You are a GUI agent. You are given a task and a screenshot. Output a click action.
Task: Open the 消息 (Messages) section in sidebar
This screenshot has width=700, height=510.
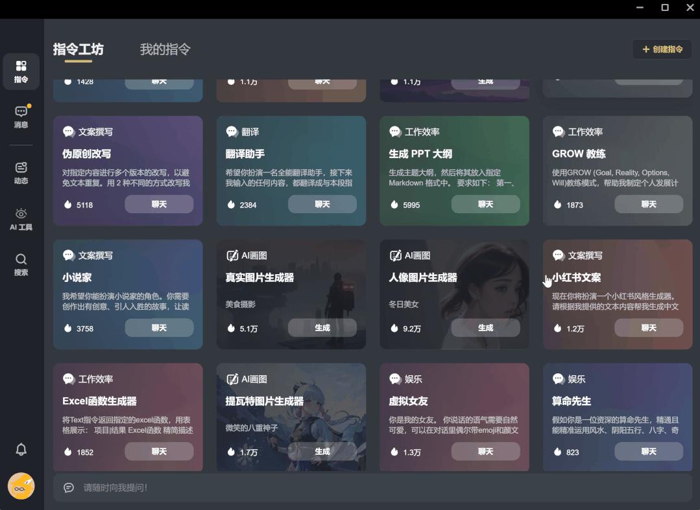click(21, 116)
